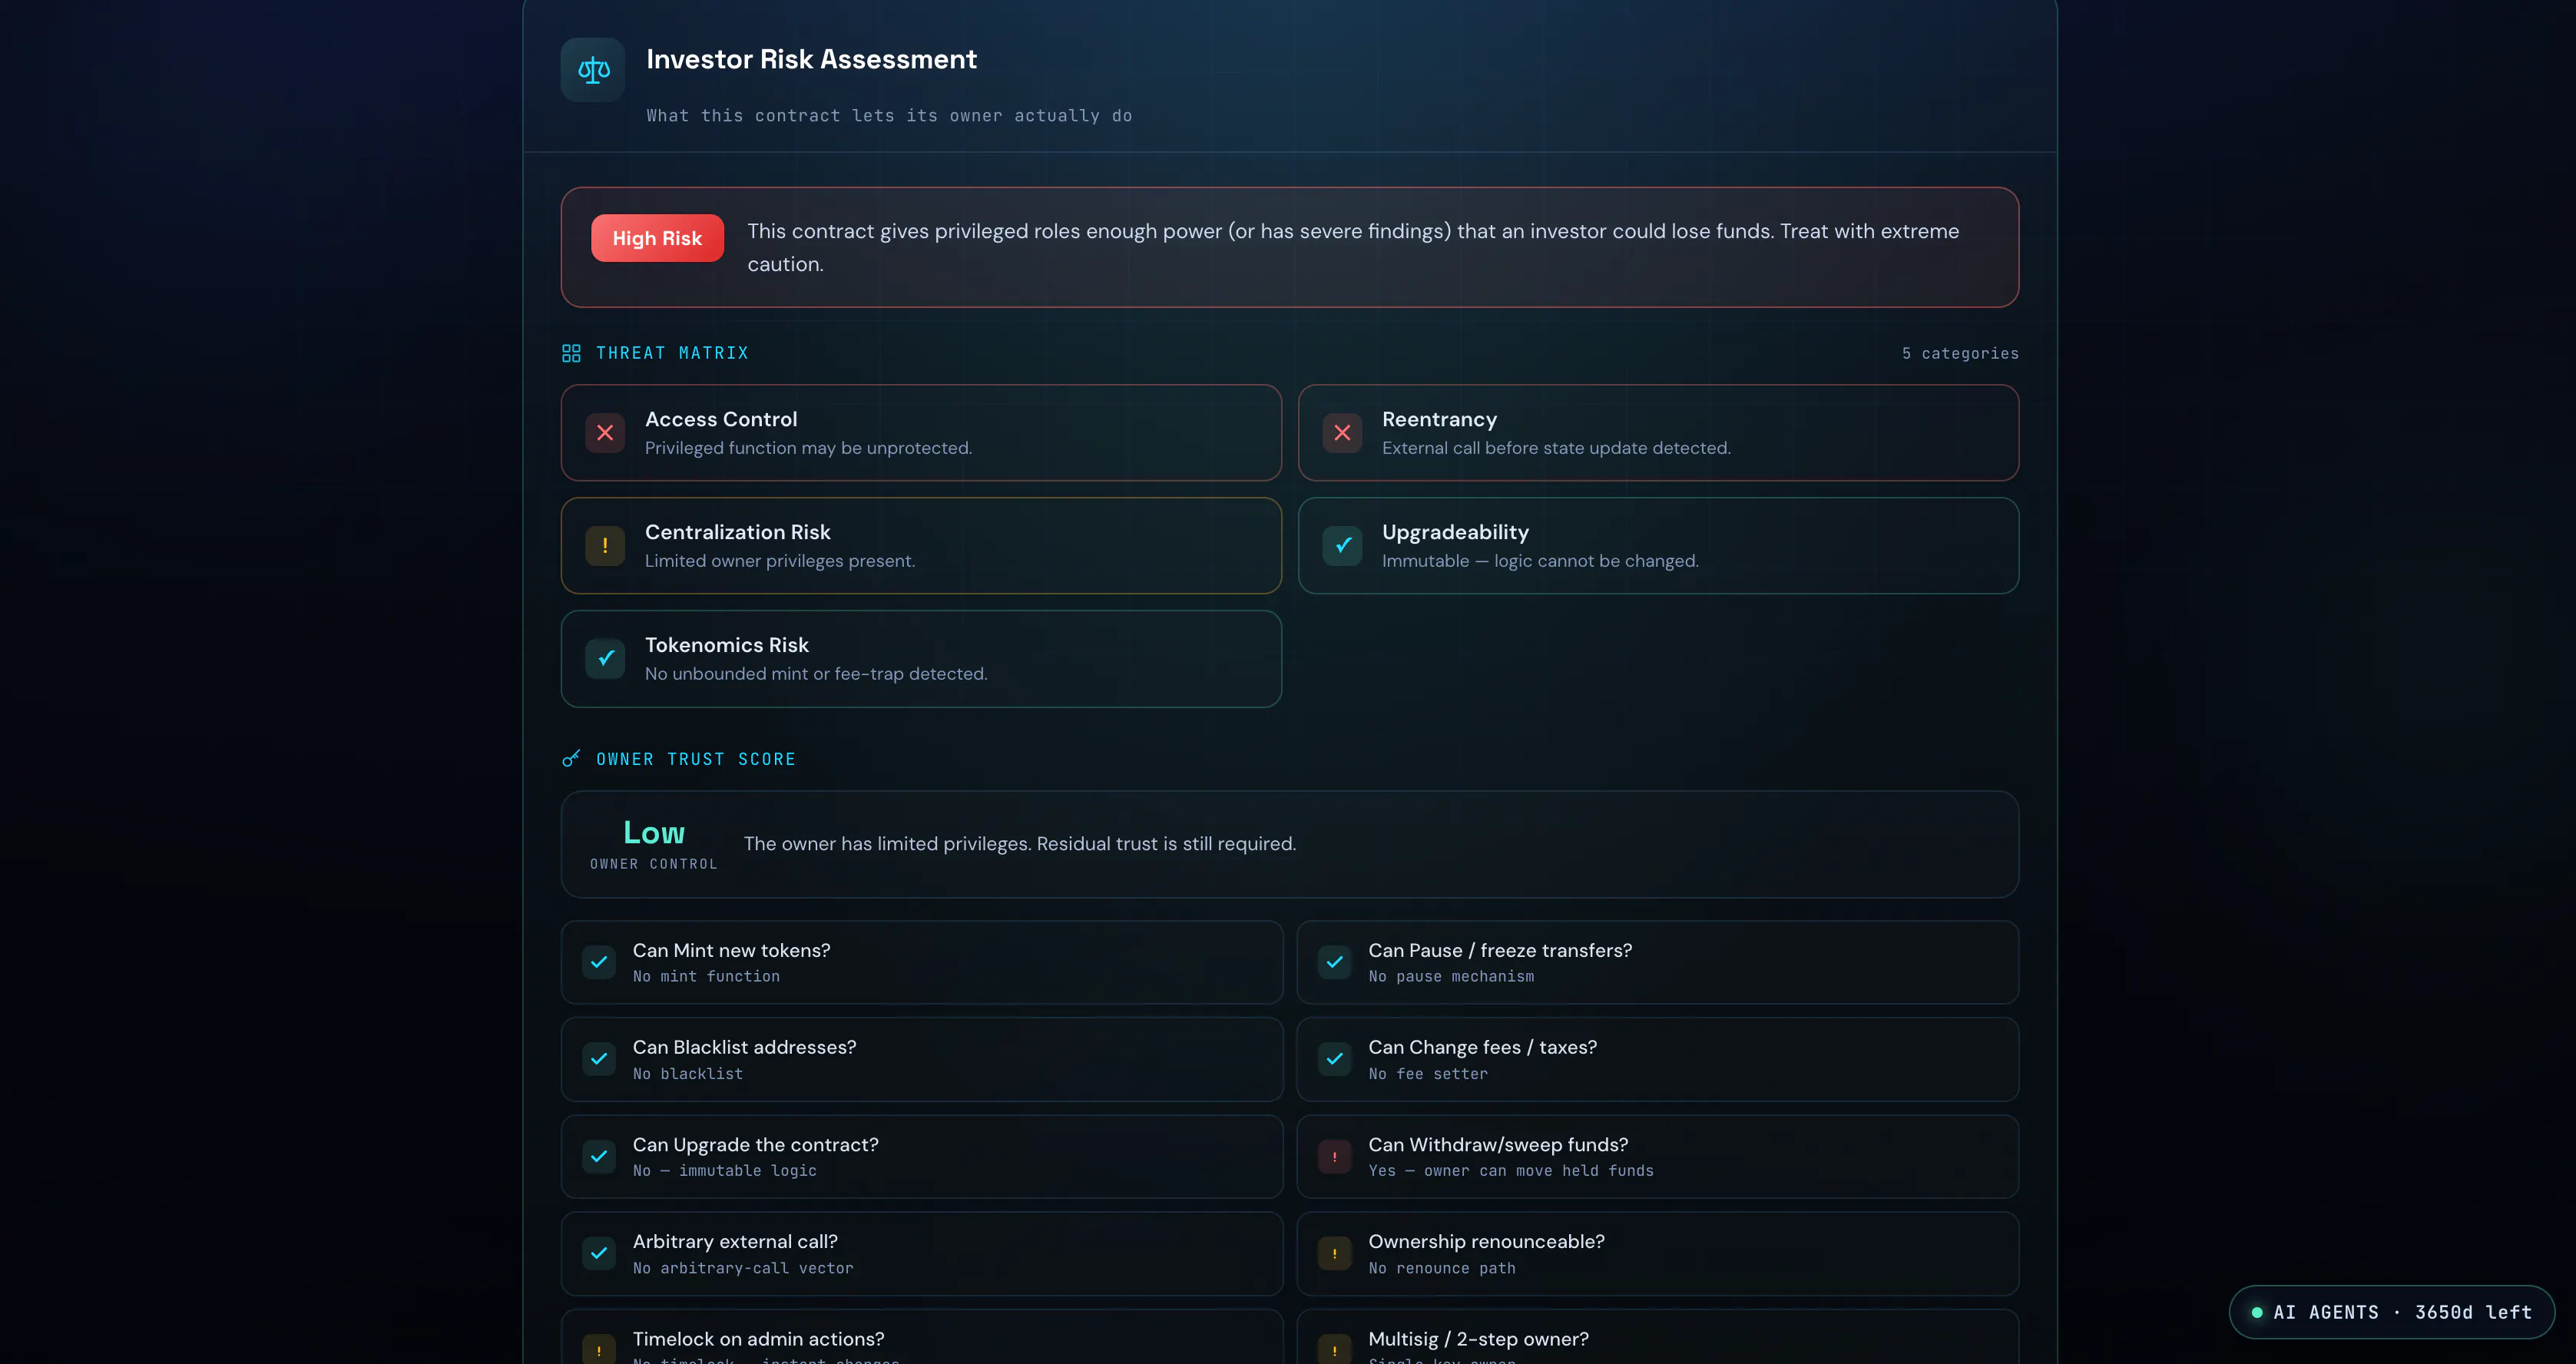Click the scales icon beside Investor Risk Assessment
Image resolution: width=2576 pixels, height=1364 pixels.
[593, 70]
